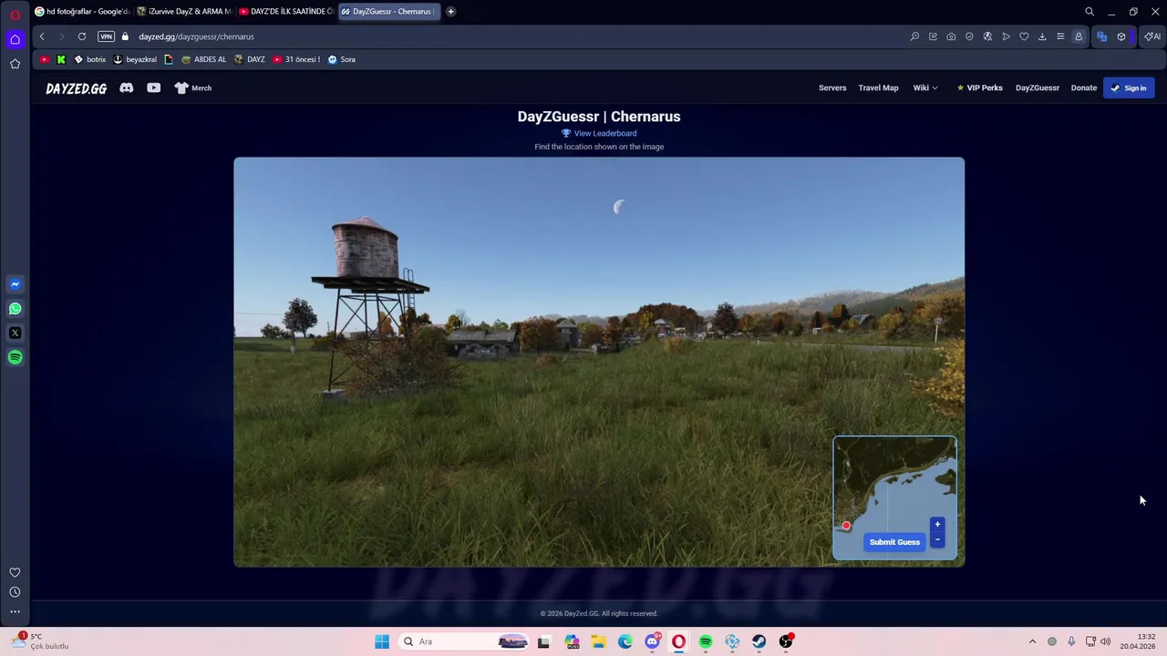
Task: Open Spotify in the Opera sidebar
Action: click(15, 357)
